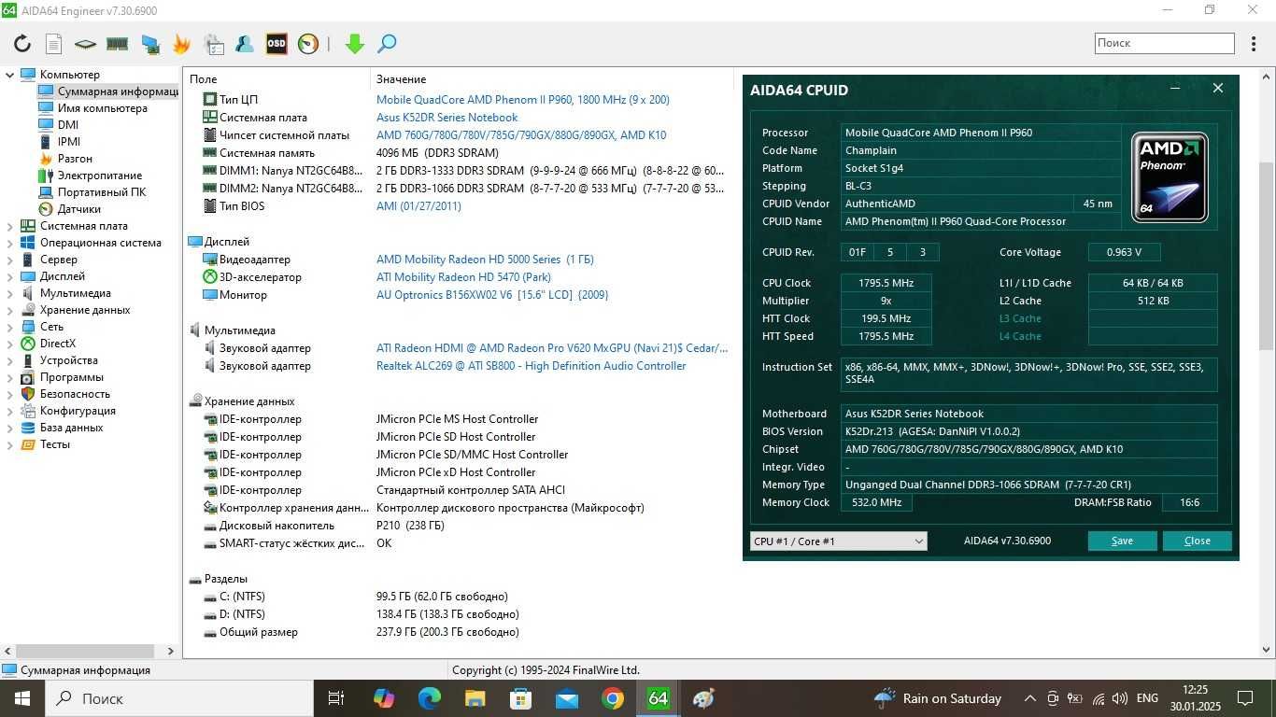This screenshot has height=717, width=1276.
Task: Open Task View from the taskbar
Action: coord(336,698)
